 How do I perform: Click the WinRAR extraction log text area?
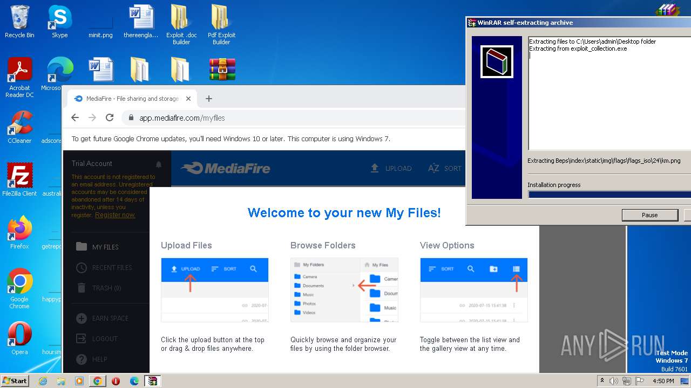(609, 93)
